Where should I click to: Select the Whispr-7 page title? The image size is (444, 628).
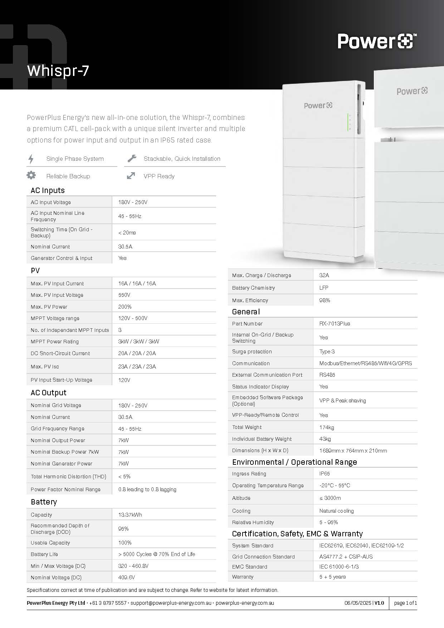(x=58, y=71)
